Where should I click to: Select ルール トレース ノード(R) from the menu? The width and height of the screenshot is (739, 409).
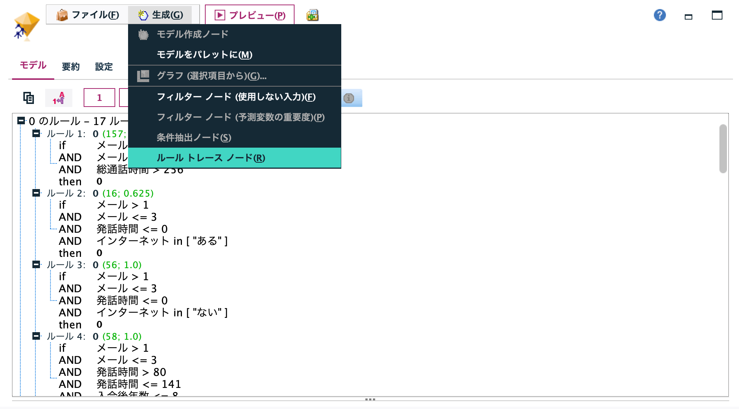211,158
